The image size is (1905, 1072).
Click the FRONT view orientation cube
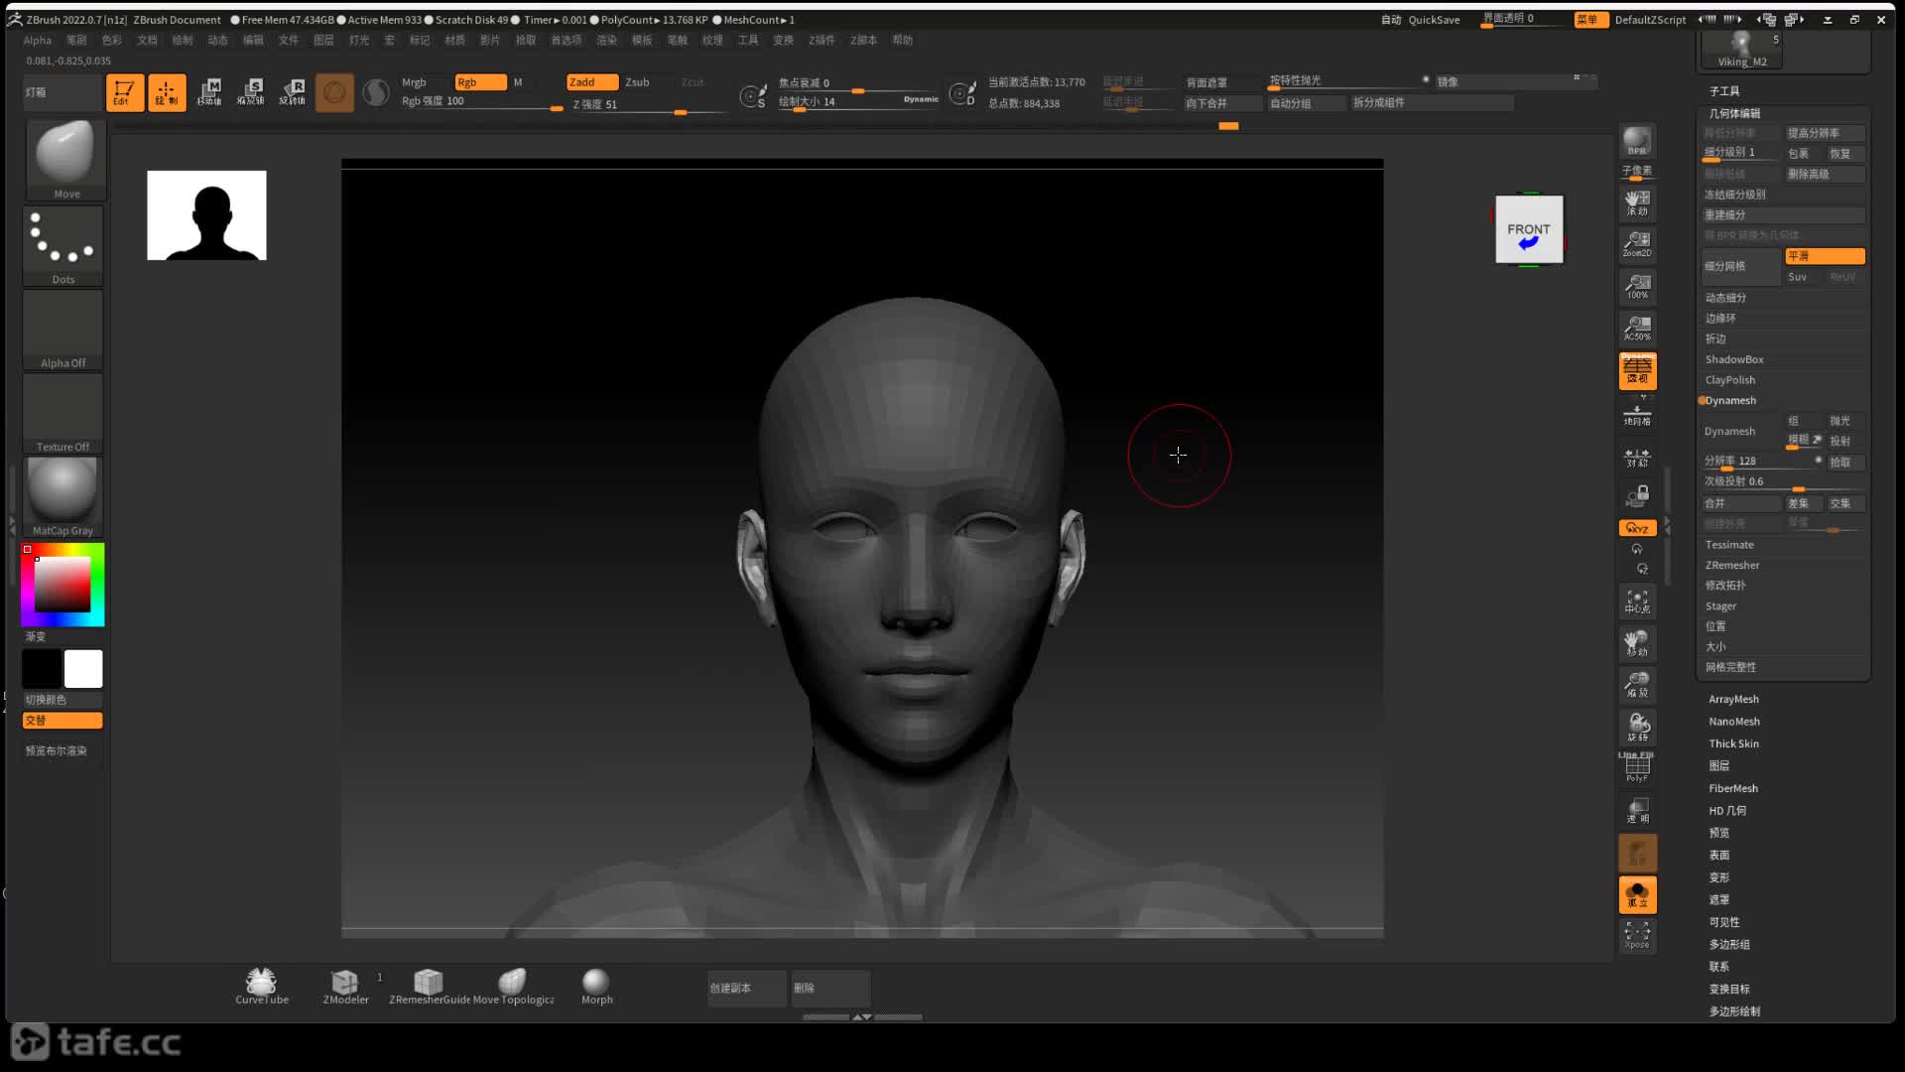pos(1529,229)
